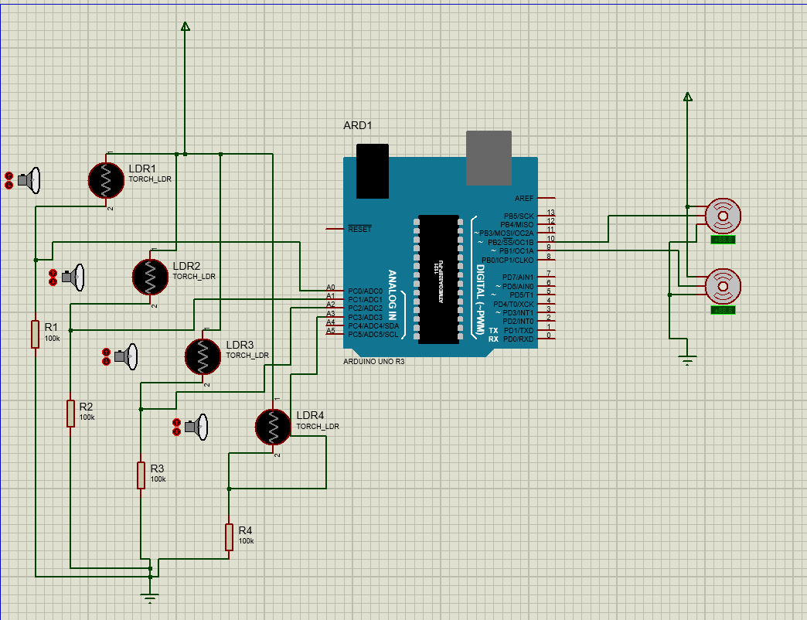Click the upper servo's green angle readout
The height and width of the screenshot is (620, 807).
[723, 240]
